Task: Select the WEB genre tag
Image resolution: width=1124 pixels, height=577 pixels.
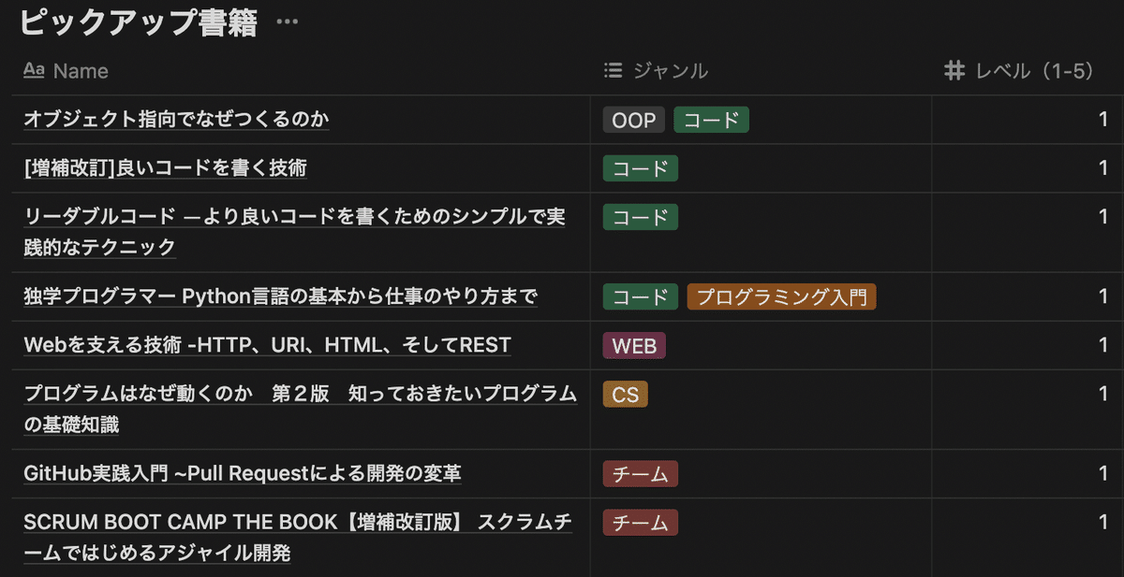Action: click(x=634, y=345)
